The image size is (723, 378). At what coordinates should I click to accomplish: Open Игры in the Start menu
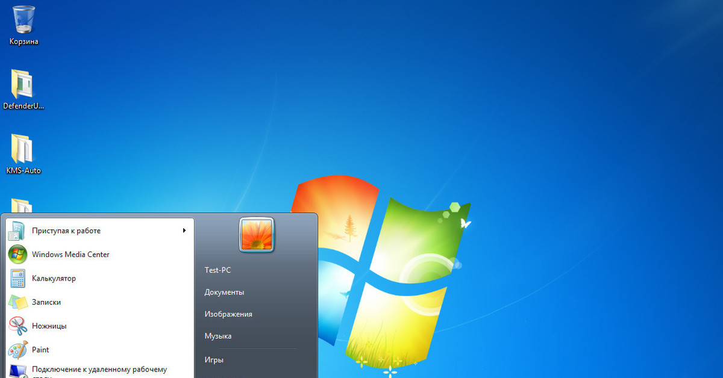[214, 360]
